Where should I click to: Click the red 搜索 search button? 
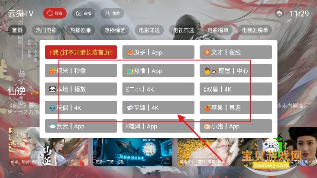tap(55, 13)
